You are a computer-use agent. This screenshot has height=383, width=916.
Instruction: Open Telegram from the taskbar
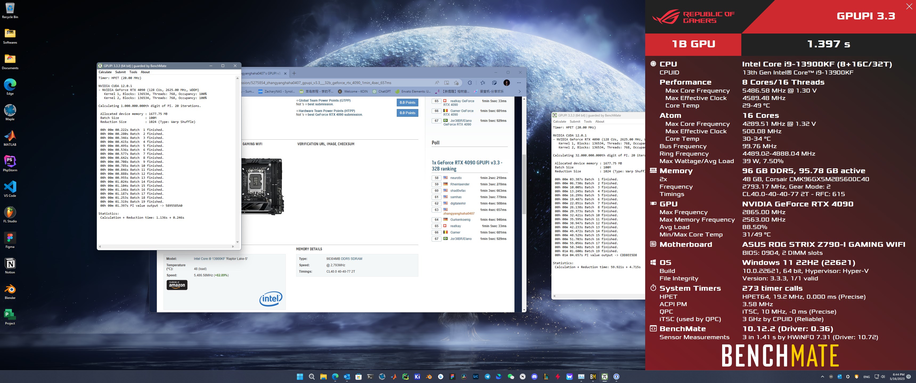point(487,377)
